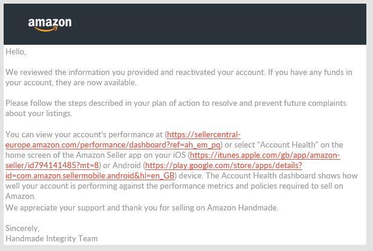Open the Google Play sellermobile app link
Viewport: 373px width, 251px height.
click(x=154, y=171)
